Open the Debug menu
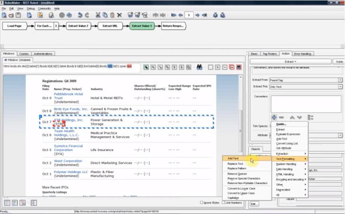 [x=31, y=8]
